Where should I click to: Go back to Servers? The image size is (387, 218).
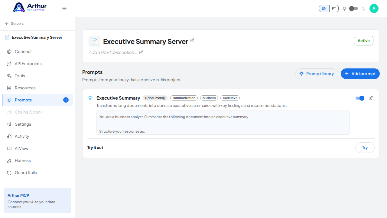tap(14, 24)
